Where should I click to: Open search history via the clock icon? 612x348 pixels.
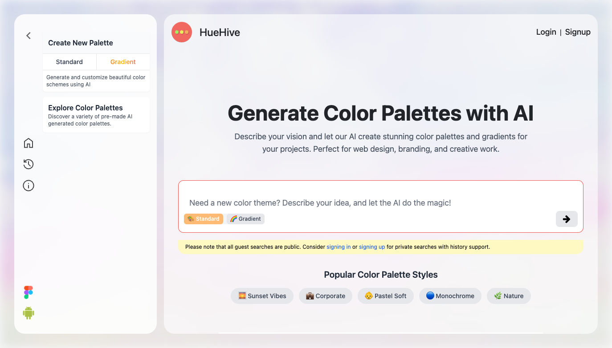click(x=28, y=164)
